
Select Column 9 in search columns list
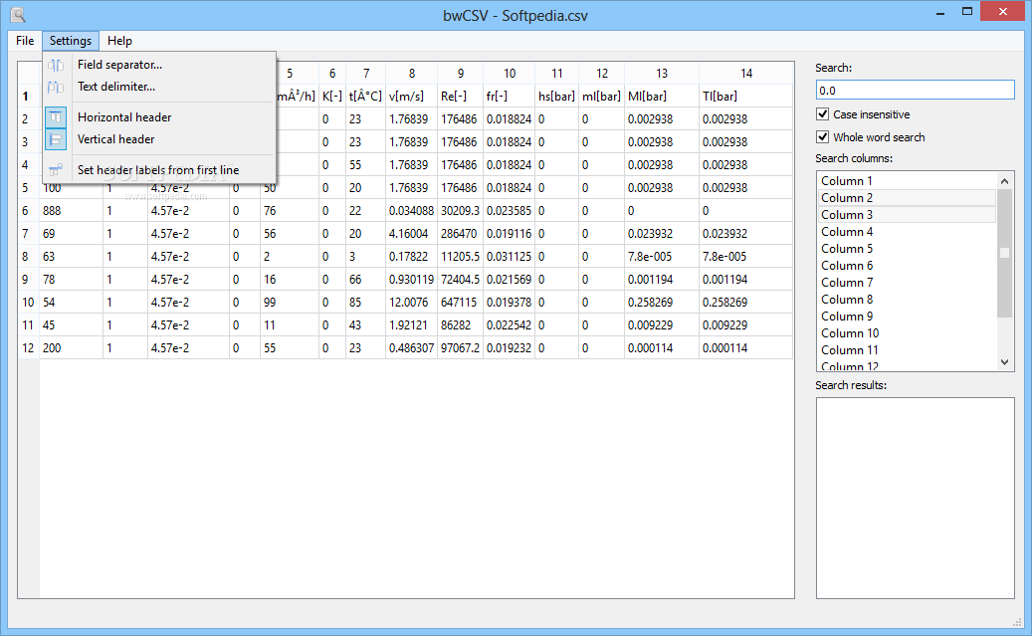point(907,317)
